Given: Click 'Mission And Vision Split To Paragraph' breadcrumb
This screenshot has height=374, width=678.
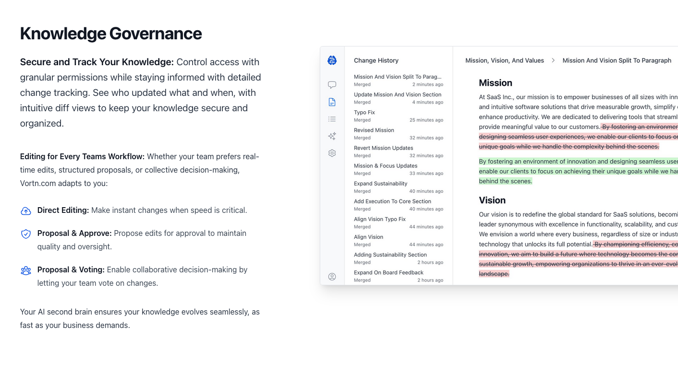Looking at the screenshot, I should coord(617,60).
